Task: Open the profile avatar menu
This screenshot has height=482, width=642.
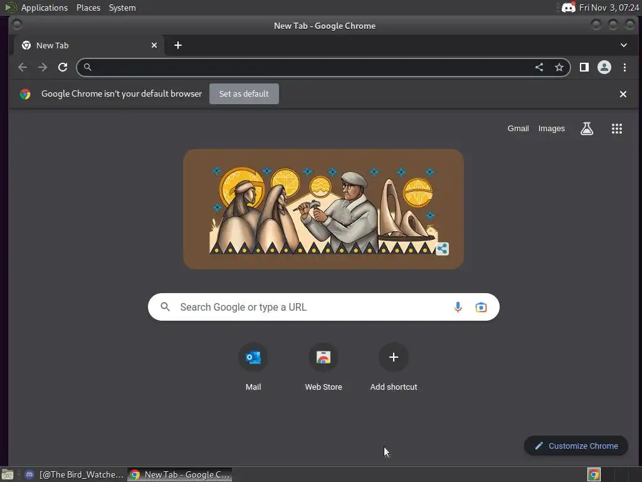Action: pos(604,67)
